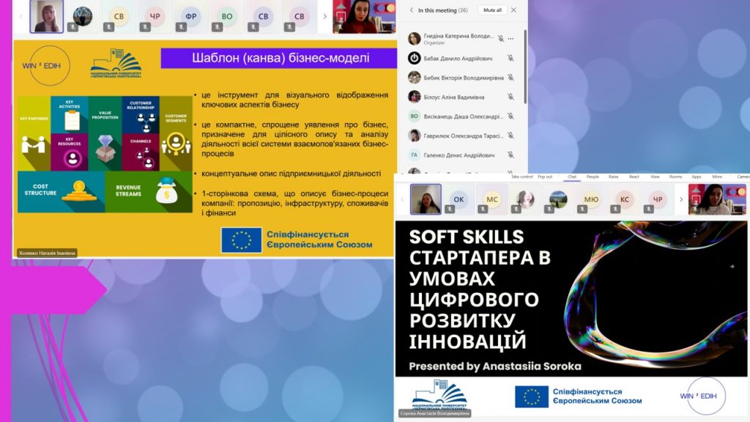The height and width of the screenshot is (422, 750).
Task: Click muted mic badge on OK tile
Action: pyautogui.click(x=450, y=209)
